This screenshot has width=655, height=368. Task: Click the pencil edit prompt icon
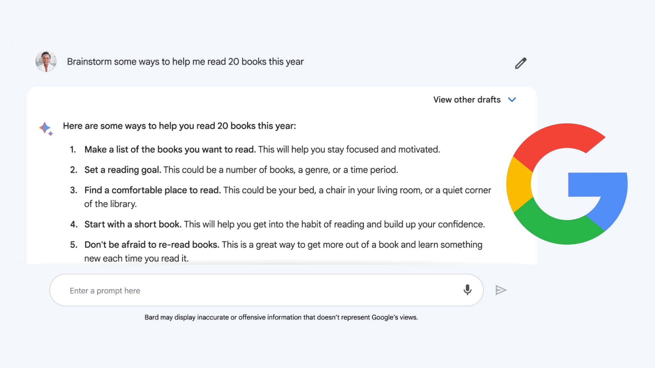(521, 63)
